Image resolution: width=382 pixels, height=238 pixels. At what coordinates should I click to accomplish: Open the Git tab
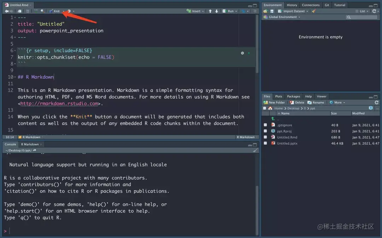327,5
